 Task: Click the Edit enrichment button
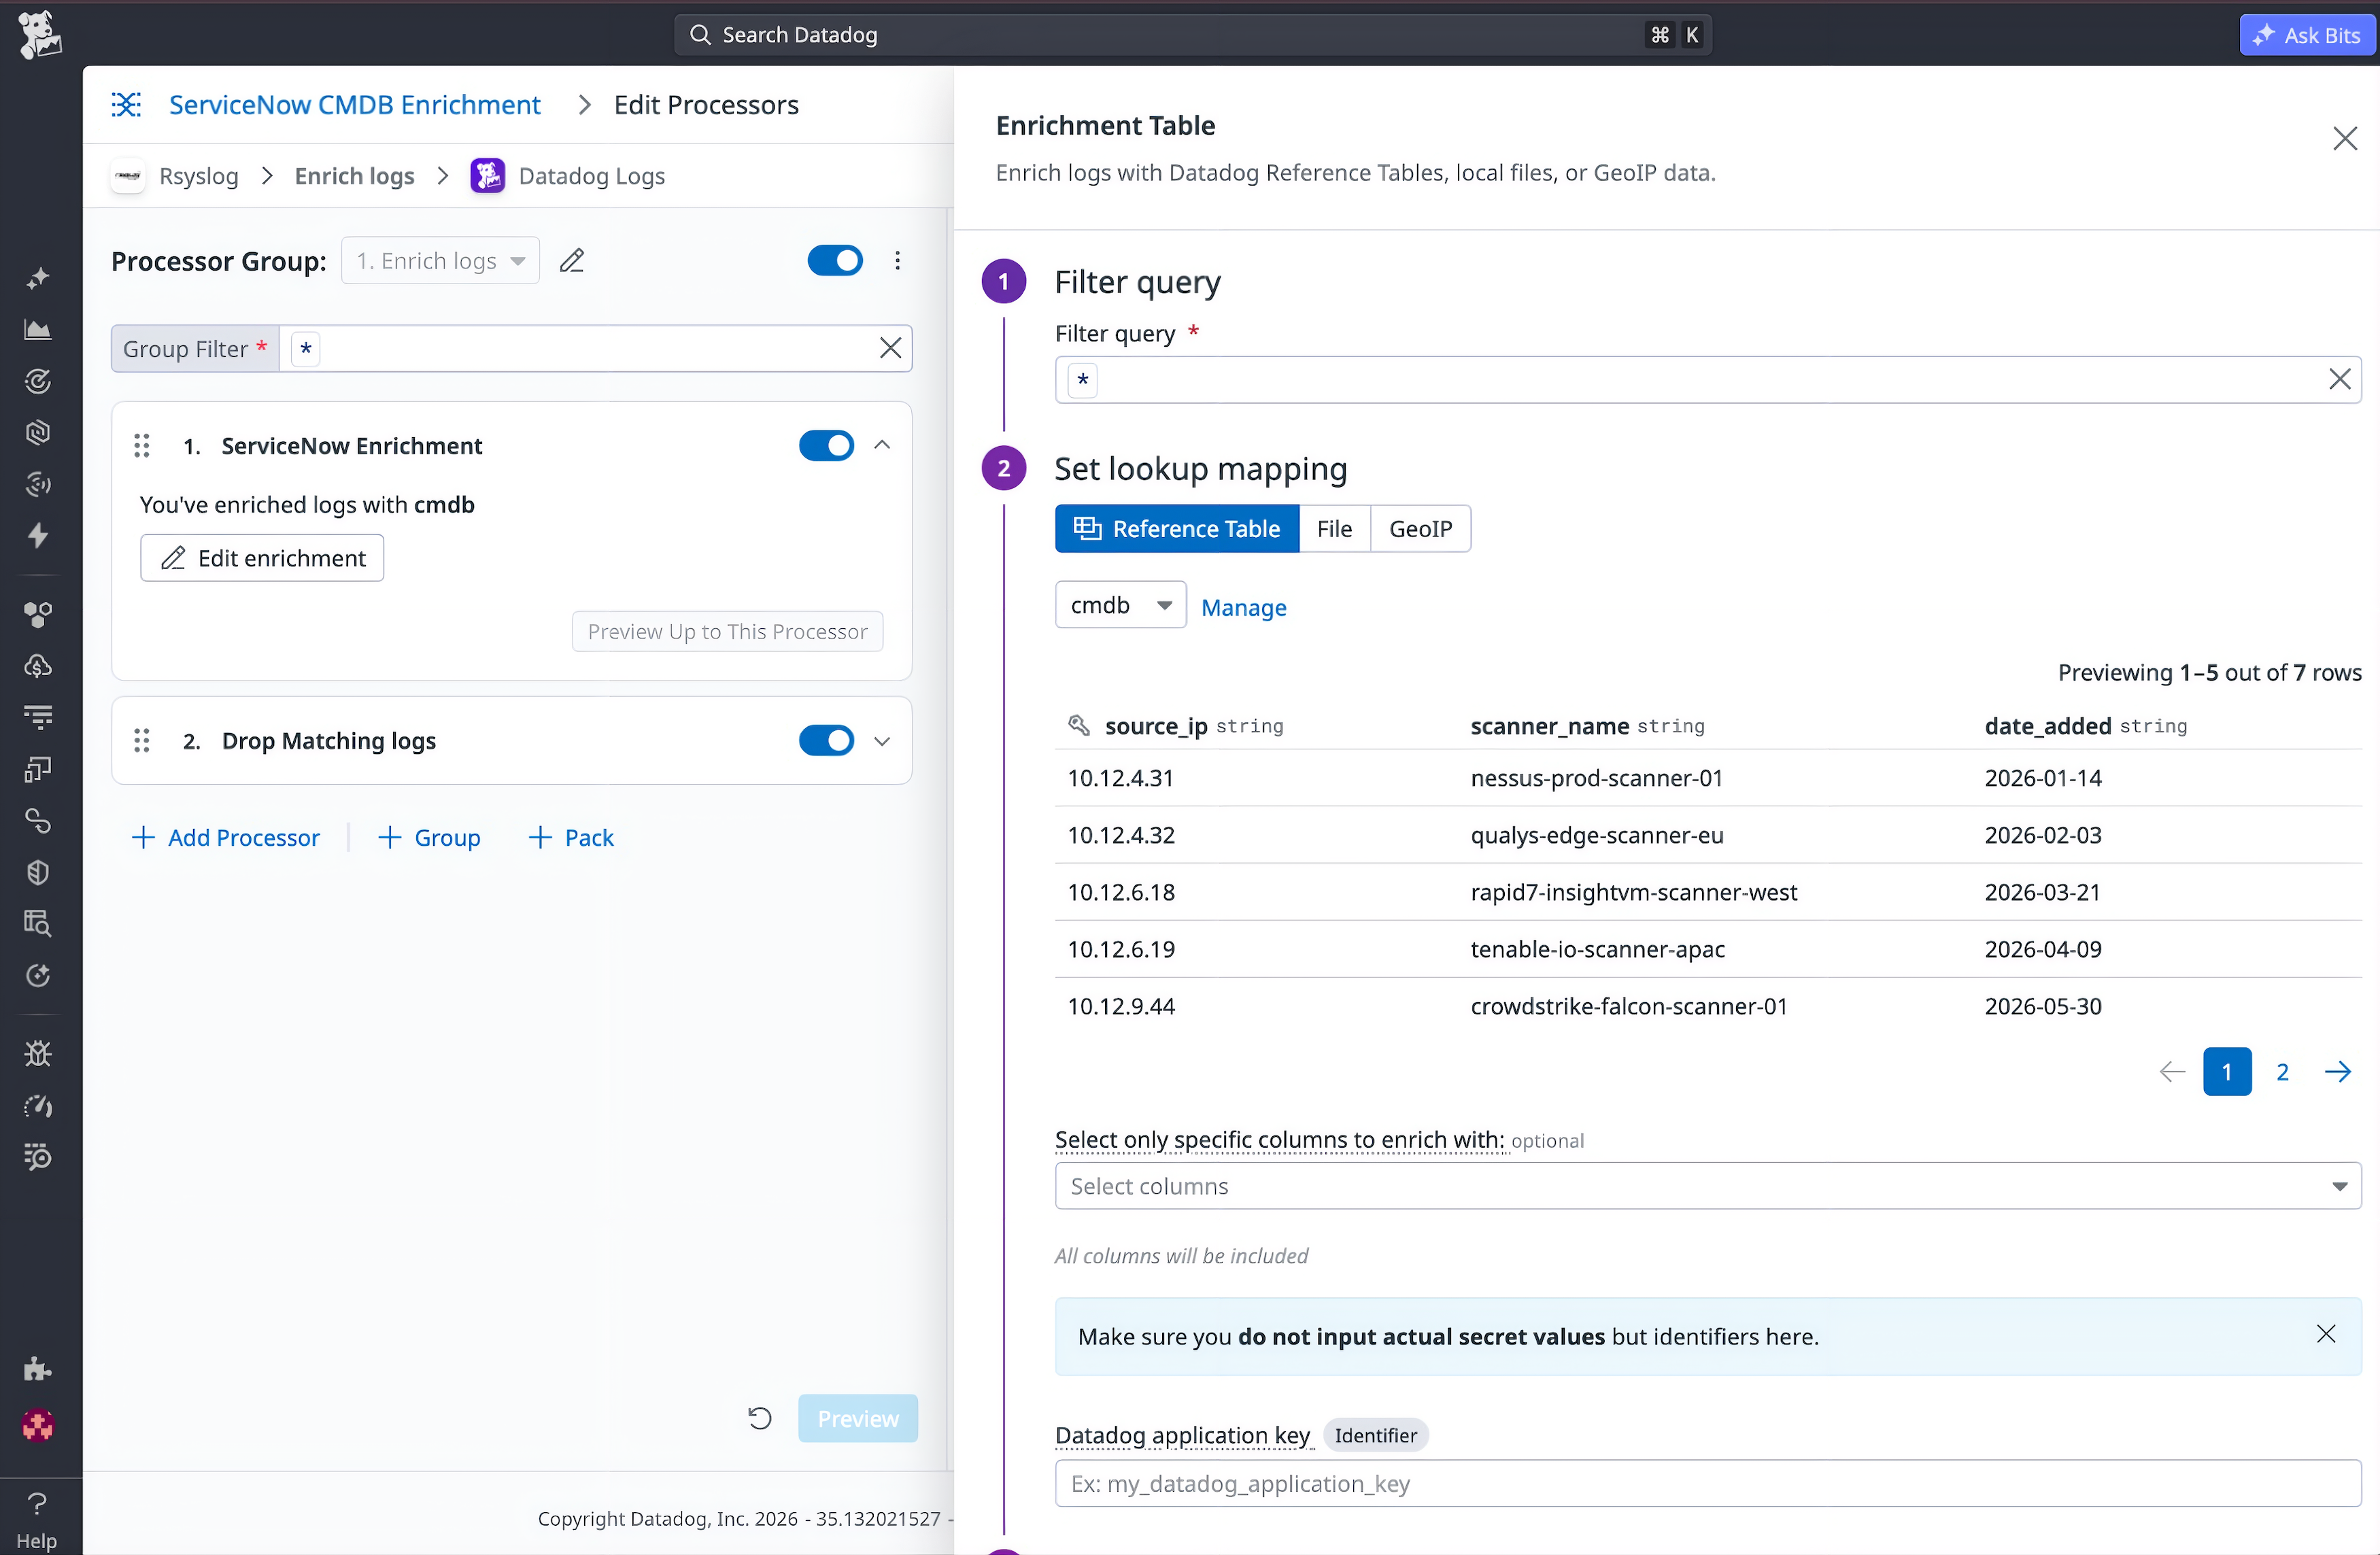click(262, 558)
